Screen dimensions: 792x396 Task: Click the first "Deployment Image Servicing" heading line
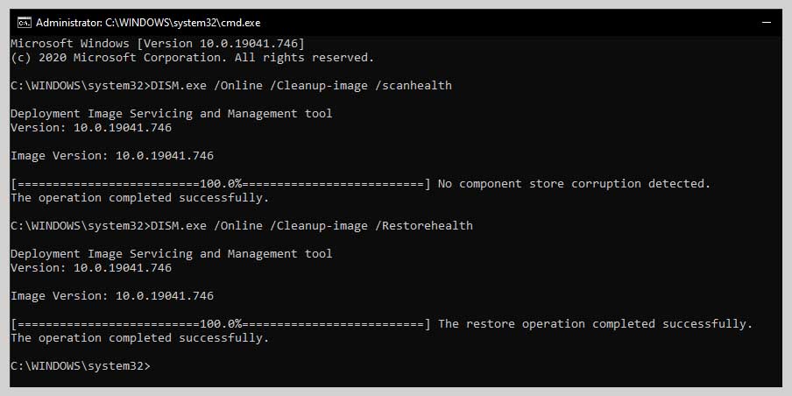tap(171, 114)
